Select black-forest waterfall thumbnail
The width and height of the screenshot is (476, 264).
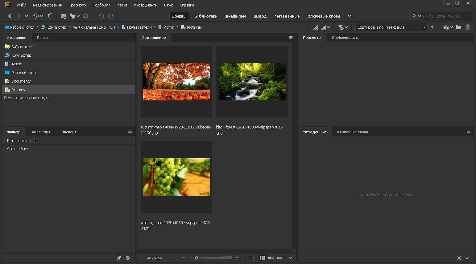pyautogui.click(x=252, y=82)
